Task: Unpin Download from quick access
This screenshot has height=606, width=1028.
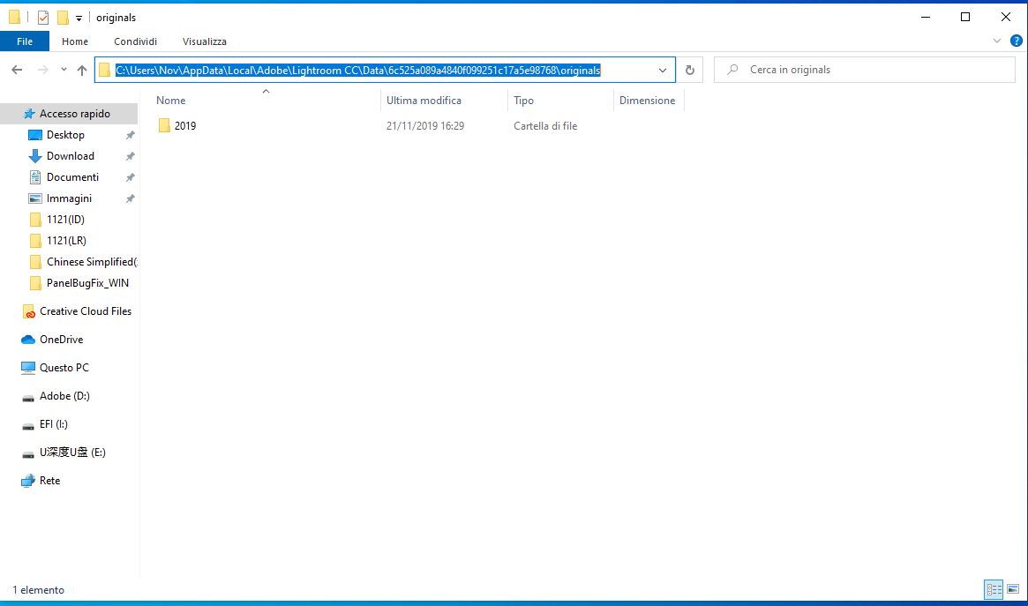Action: (x=130, y=155)
